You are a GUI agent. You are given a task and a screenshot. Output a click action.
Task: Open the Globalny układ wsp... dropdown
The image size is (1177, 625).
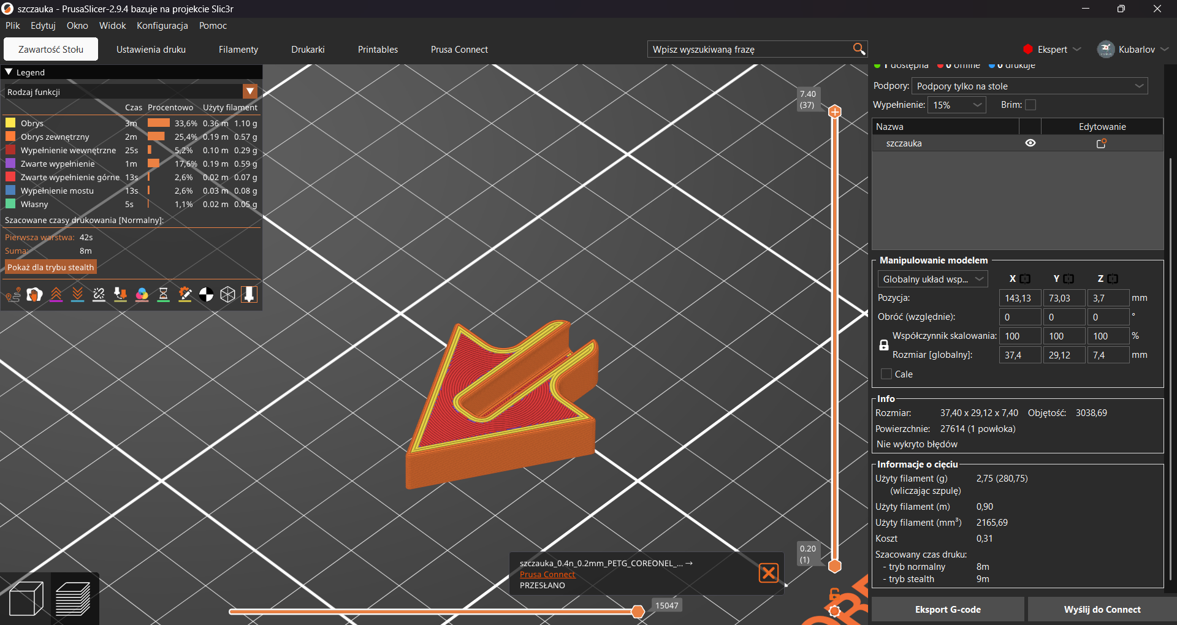tap(932, 279)
